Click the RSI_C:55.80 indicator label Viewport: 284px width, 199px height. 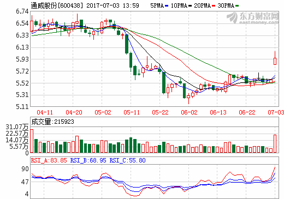click(127, 160)
